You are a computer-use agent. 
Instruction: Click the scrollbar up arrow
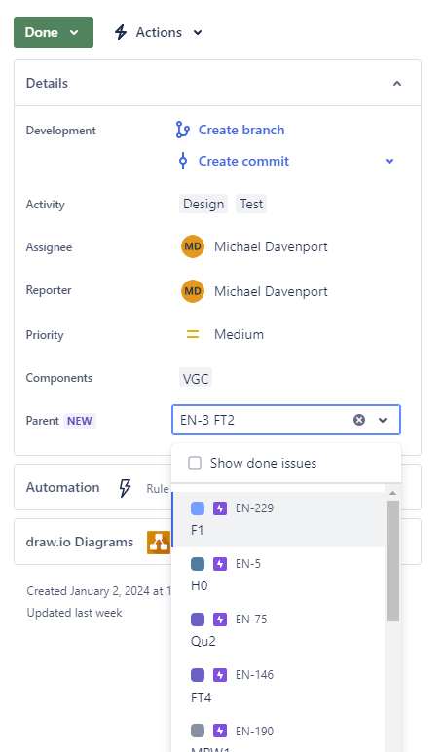pyautogui.click(x=392, y=493)
